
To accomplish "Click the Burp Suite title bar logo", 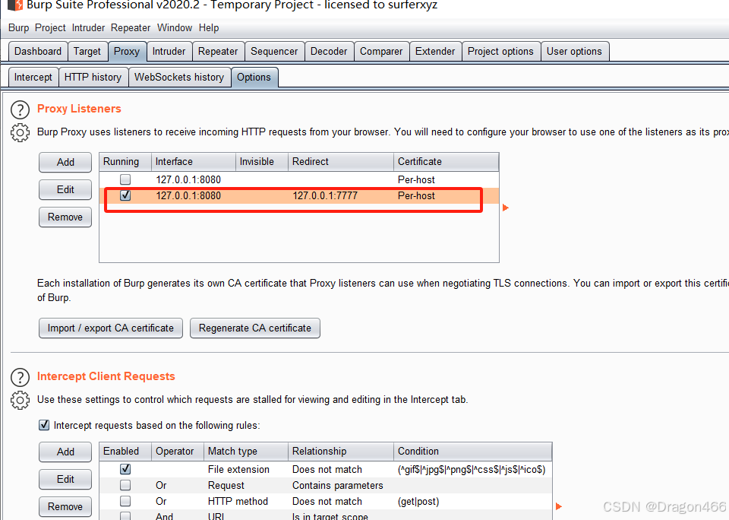I will coord(15,5).
